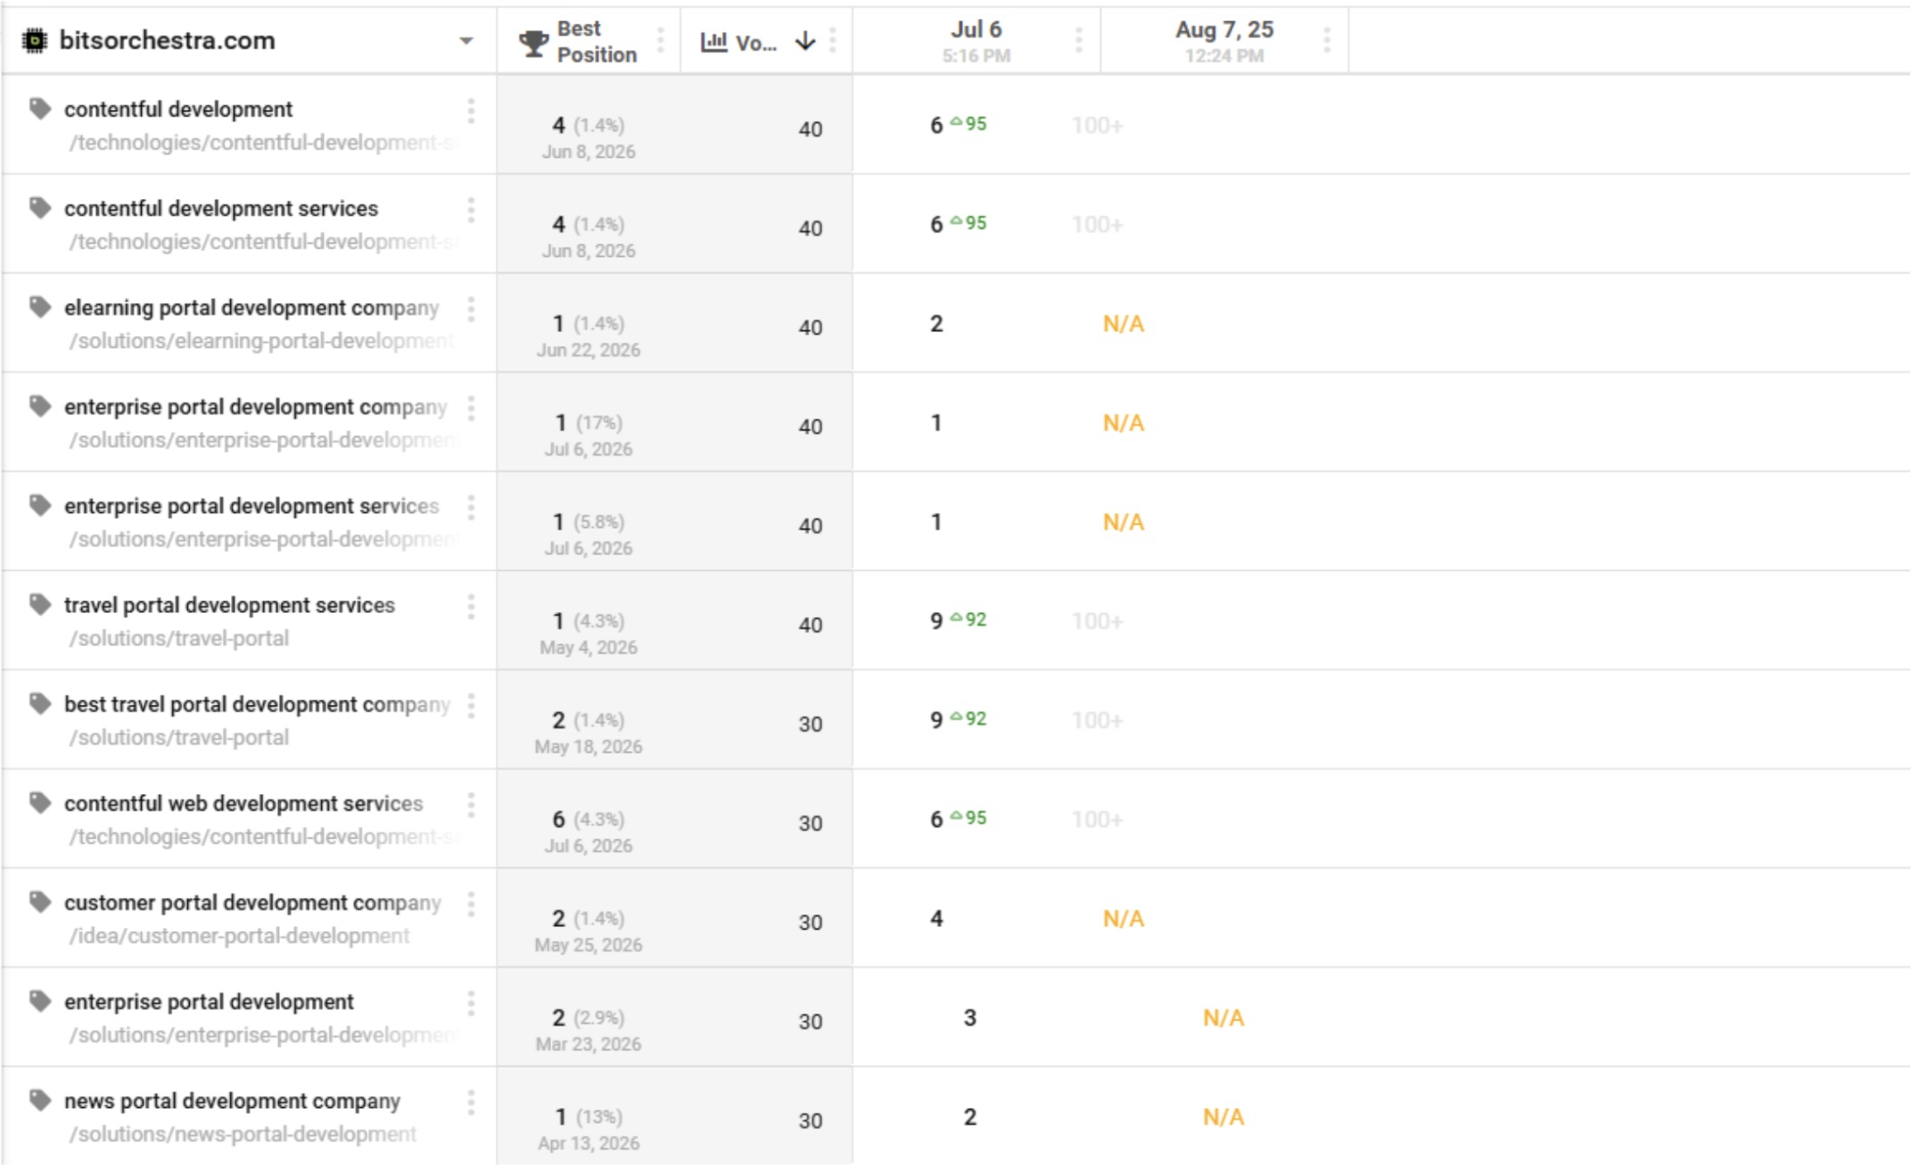Click tag icon beside contentful development
1928x1165 pixels.
coord(40,109)
